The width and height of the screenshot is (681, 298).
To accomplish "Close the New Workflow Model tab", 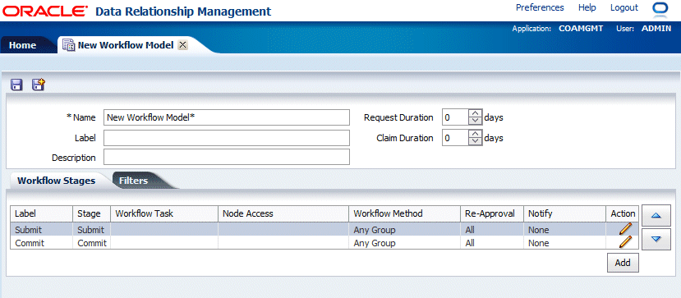I will pos(183,45).
